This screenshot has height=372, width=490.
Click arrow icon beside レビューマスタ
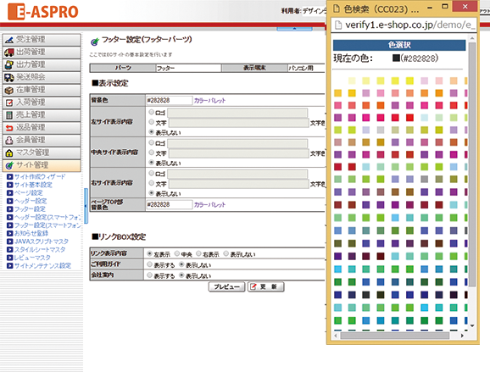[10, 258]
